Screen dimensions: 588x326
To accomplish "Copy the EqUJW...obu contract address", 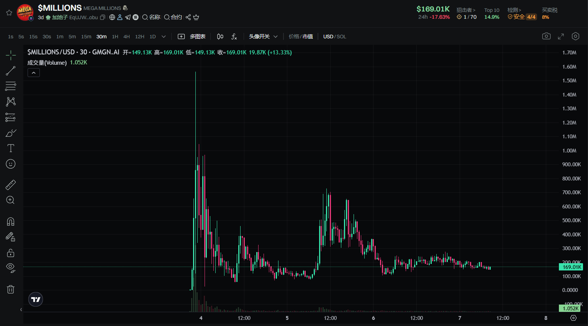I will (102, 17).
